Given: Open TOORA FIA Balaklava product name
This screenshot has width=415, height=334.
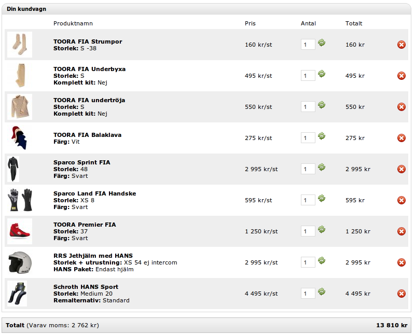Looking at the screenshot, I should tap(87, 135).
